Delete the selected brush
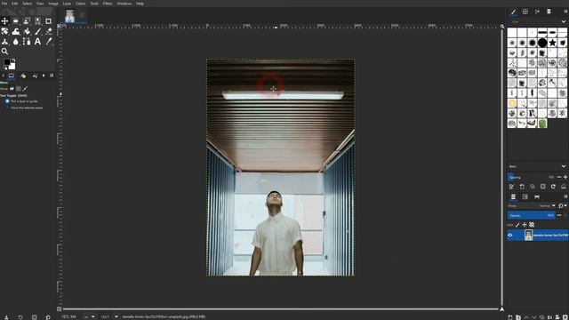Screen dimensions: 569x320 pyautogui.click(x=543, y=187)
